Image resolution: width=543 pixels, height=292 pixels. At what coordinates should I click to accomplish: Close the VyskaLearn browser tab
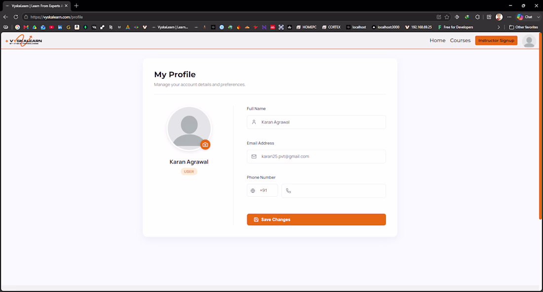[66, 6]
